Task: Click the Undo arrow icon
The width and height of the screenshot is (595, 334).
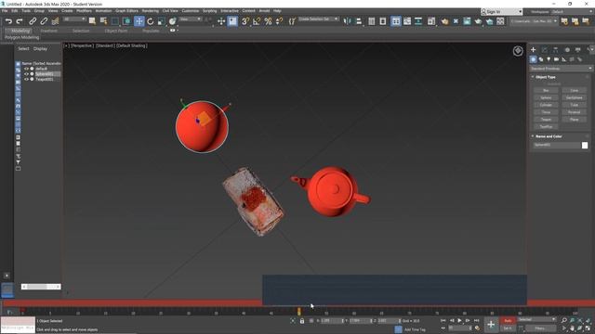Action: 8,21
